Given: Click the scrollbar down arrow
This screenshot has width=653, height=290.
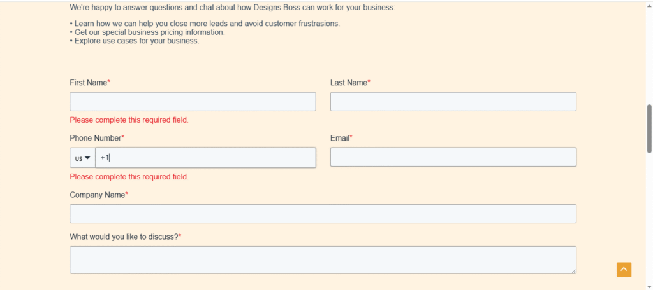Looking at the screenshot, I should [x=649, y=287].
